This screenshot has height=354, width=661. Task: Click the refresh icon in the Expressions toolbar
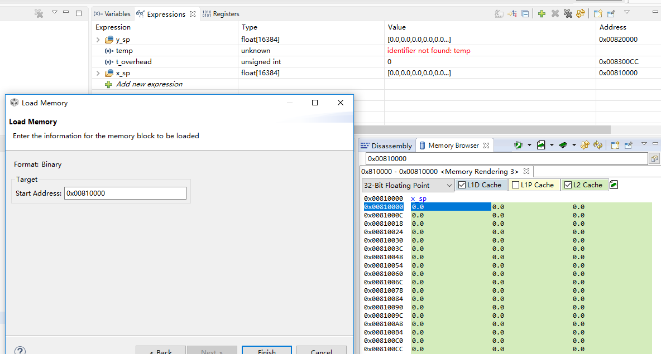click(x=581, y=14)
